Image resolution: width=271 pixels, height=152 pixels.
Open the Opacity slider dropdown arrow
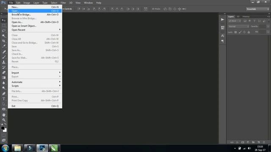(x=268, y=27)
